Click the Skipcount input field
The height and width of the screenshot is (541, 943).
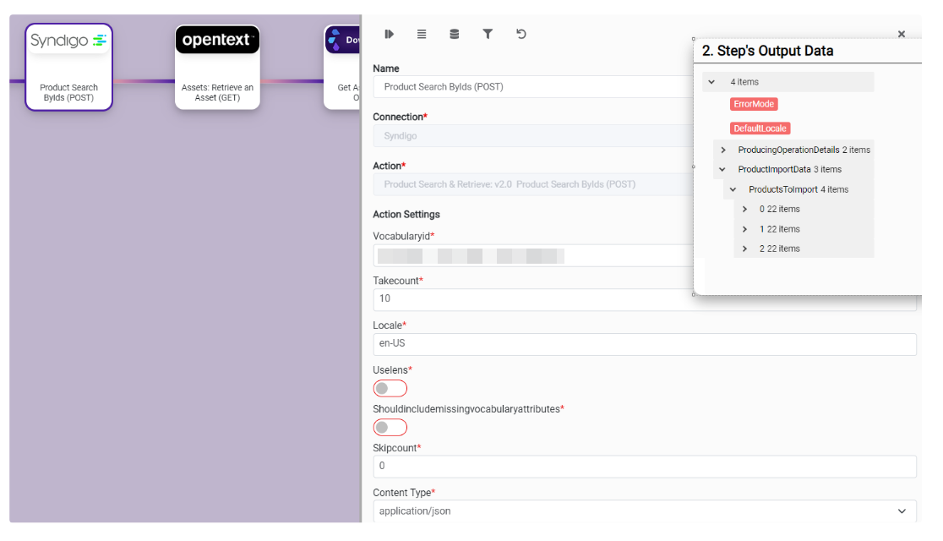coord(644,466)
